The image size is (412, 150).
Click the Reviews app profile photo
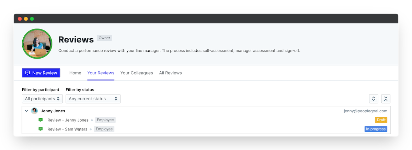tap(37, 44)
